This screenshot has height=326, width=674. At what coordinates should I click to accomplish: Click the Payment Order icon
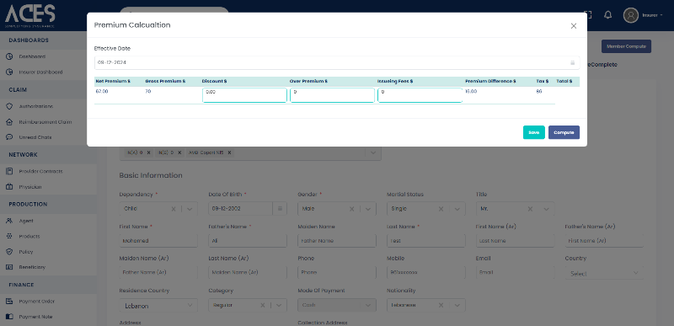pos(9,301)
